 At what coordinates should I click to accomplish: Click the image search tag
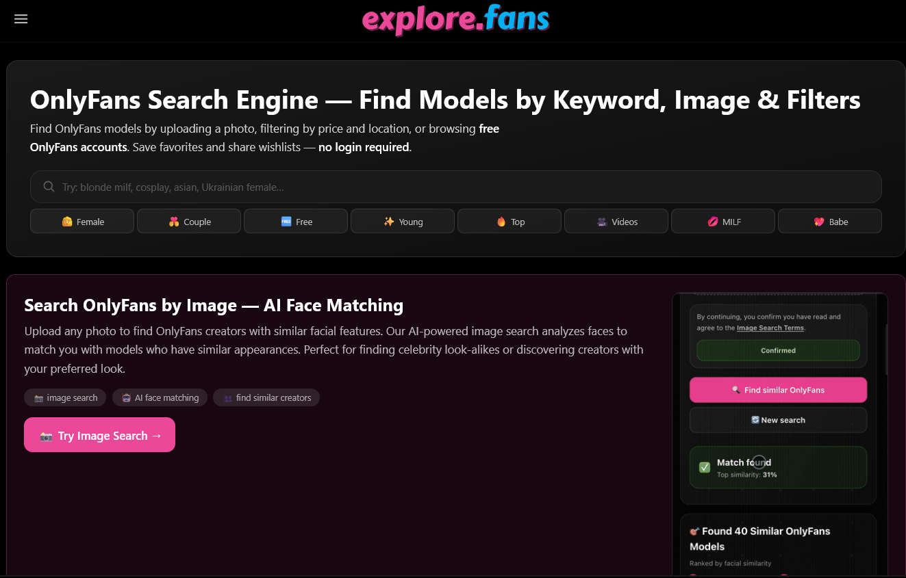[x=65, y=397]
